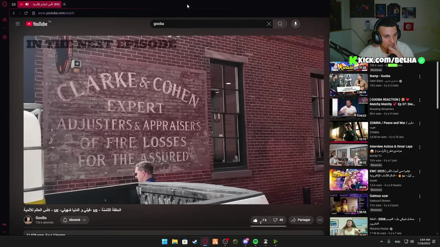Dislike the video showing 45
440x247 pixels.
click(x=278, y=220)
